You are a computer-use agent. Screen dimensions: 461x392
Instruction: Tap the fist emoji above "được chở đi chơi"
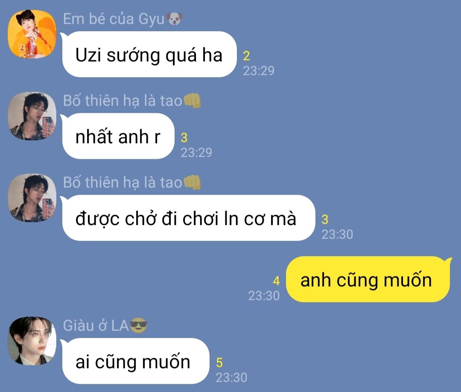tap(192, 182)
